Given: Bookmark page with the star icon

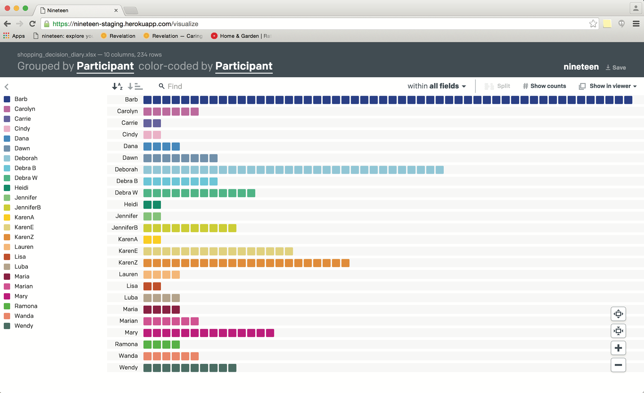Looking at the screenshot, I should click(x=593, y=24).
